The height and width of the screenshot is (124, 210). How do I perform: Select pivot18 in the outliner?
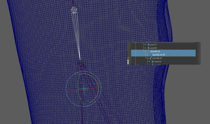tap(157, 62)
